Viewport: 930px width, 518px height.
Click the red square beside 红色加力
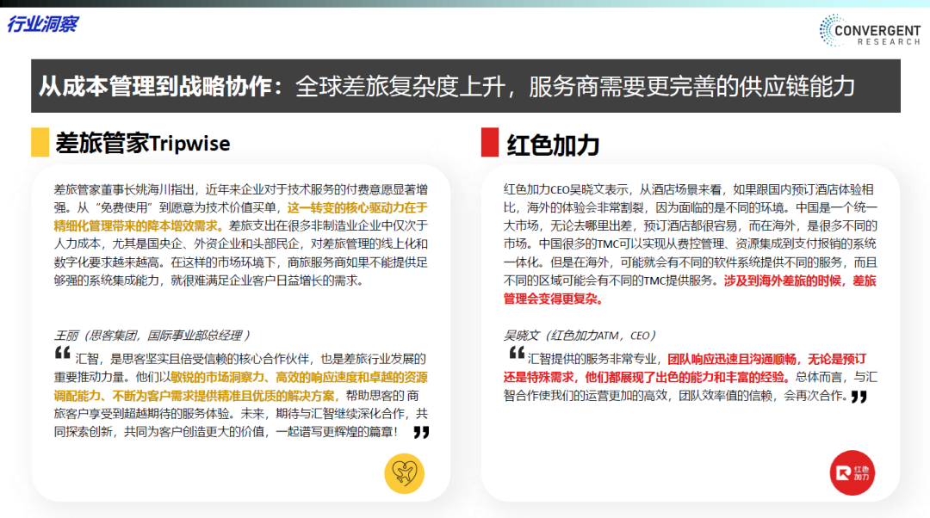[x=490, y=142]
